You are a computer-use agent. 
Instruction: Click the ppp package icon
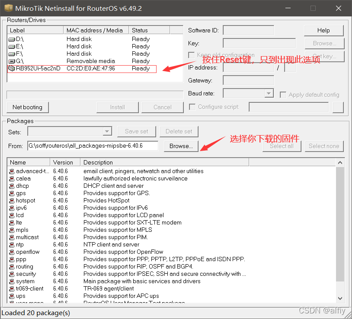coord(12,259)
